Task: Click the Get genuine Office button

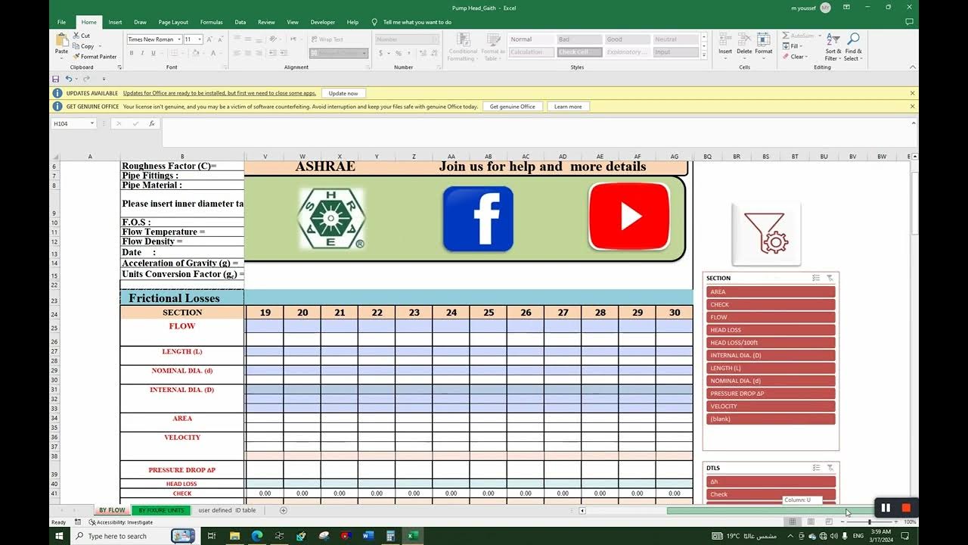Action: 512,107
